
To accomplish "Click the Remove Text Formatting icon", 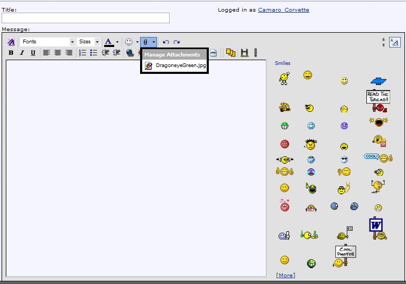I will (x=11, y=42).
